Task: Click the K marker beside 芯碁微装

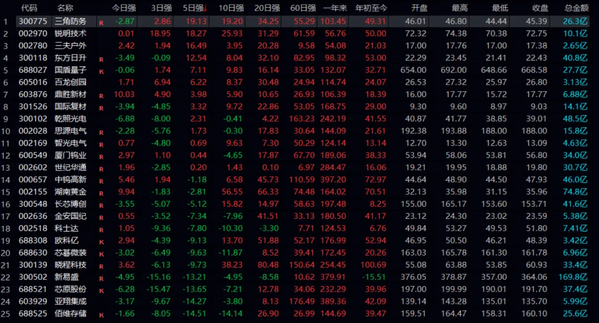Action: 101,255
